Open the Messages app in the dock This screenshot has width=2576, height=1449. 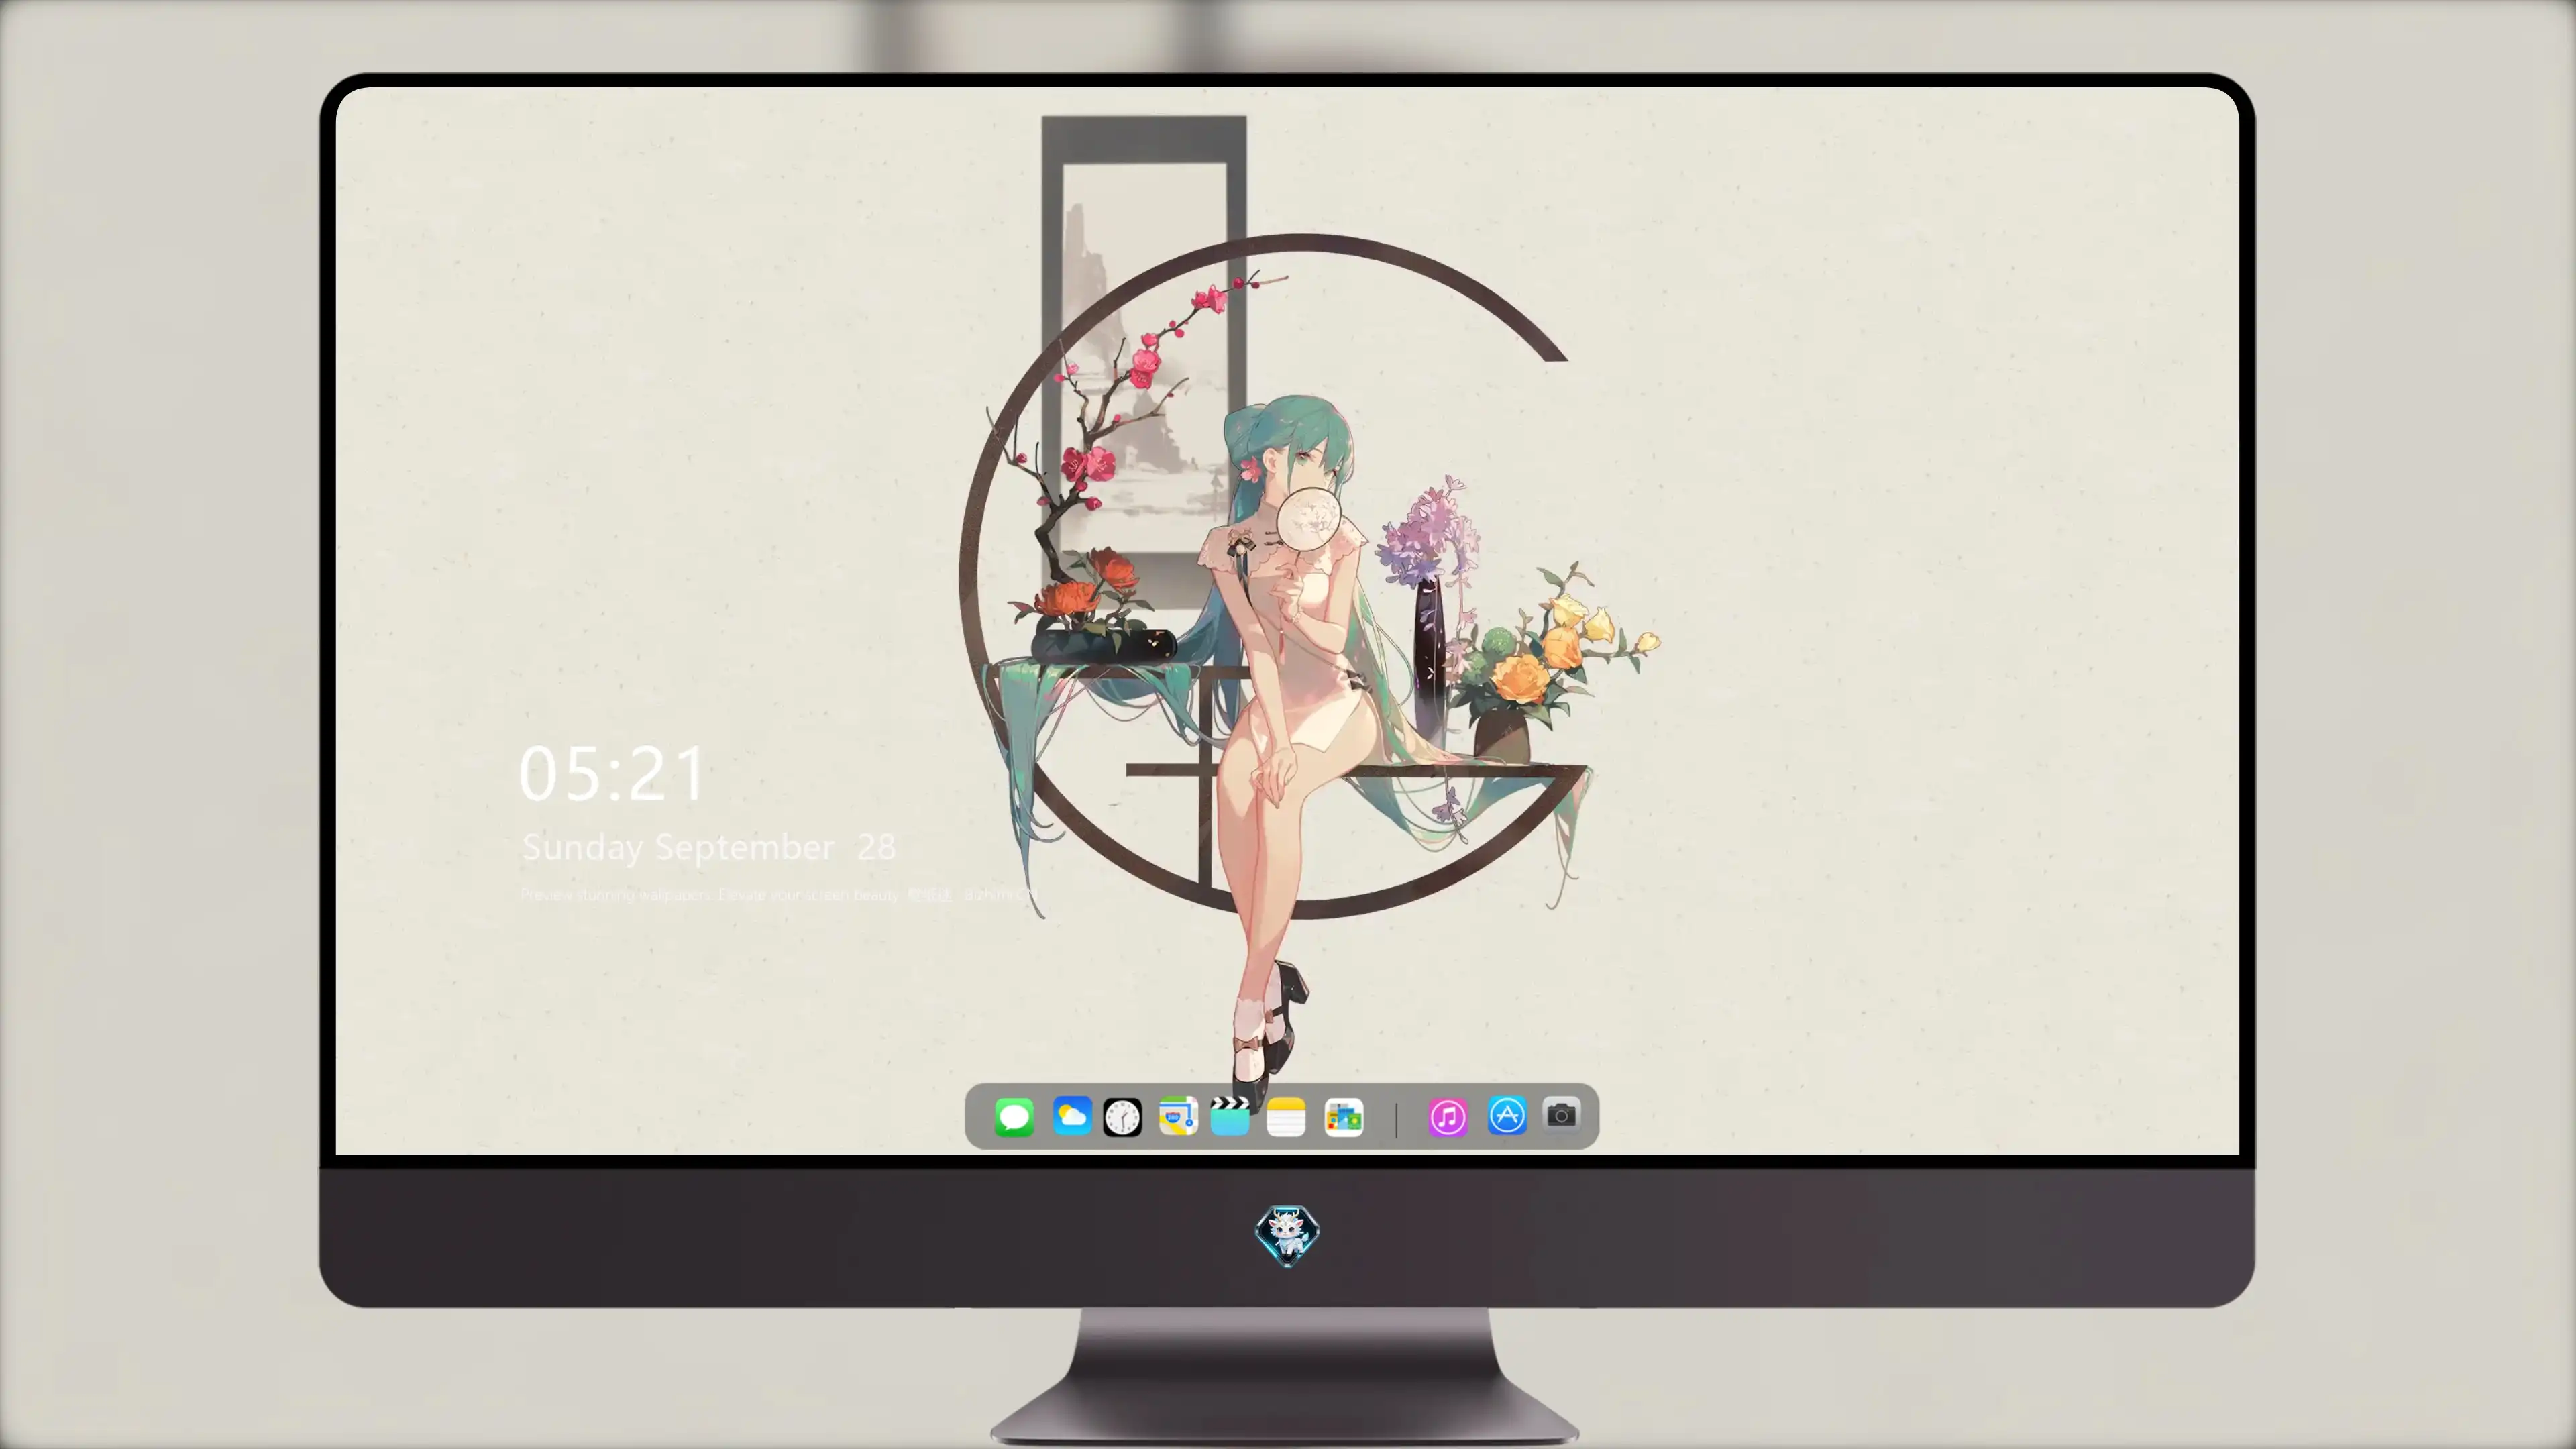point(1014,1117)
